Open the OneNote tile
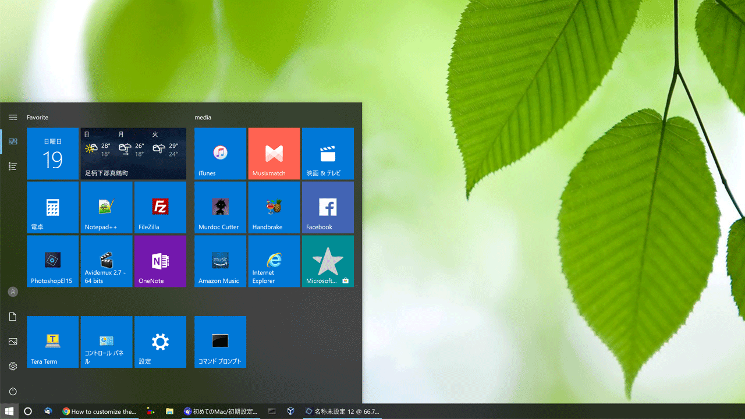Viewport: 745px width, 419px height. [160, 261]
